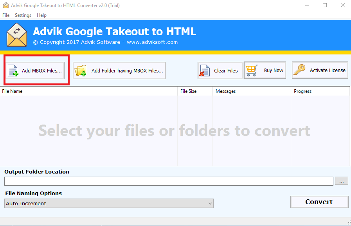Minimize the converter window
The height and width of the screenshot is (226, 351).
point(307,5)
